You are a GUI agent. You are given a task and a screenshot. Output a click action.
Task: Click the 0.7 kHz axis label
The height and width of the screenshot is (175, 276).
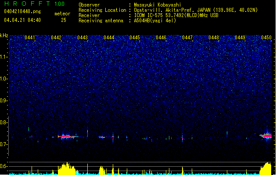coord(4,144)
